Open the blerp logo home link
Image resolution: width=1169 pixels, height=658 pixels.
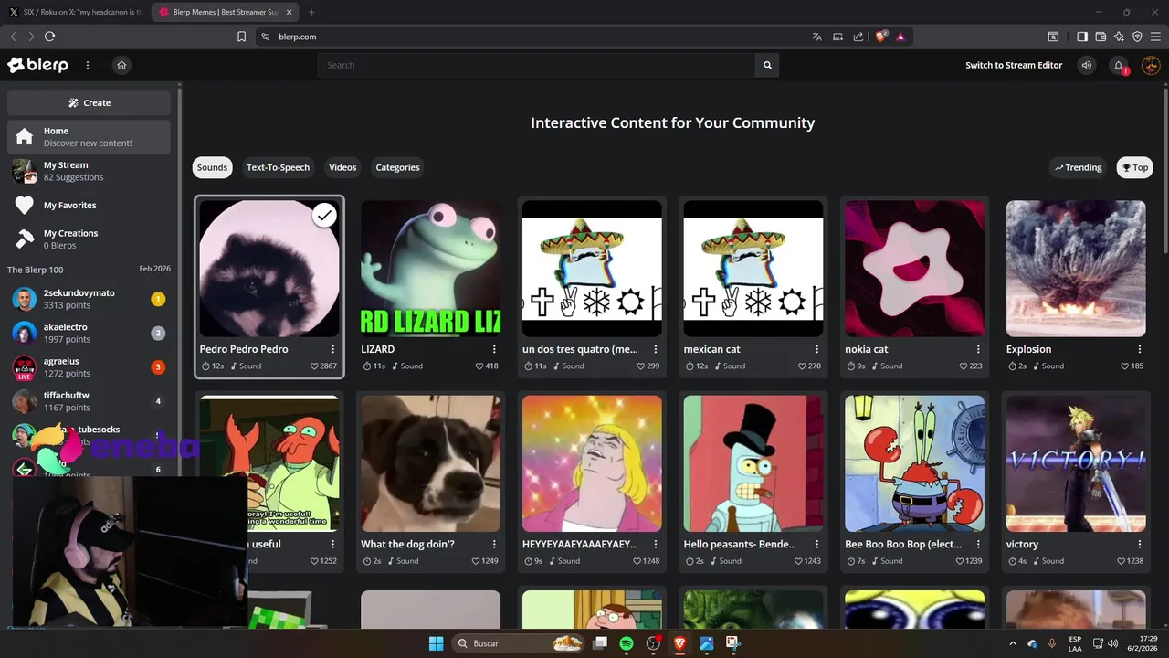pyautogui.click(x=38, y=65)
